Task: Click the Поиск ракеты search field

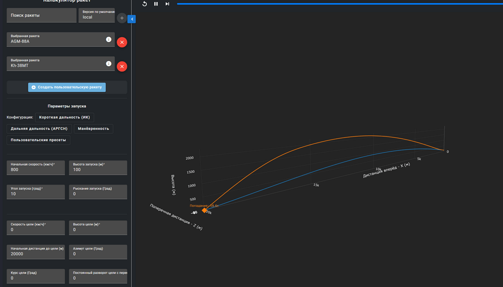Action: pyautogui.click(x=41, y=15)
